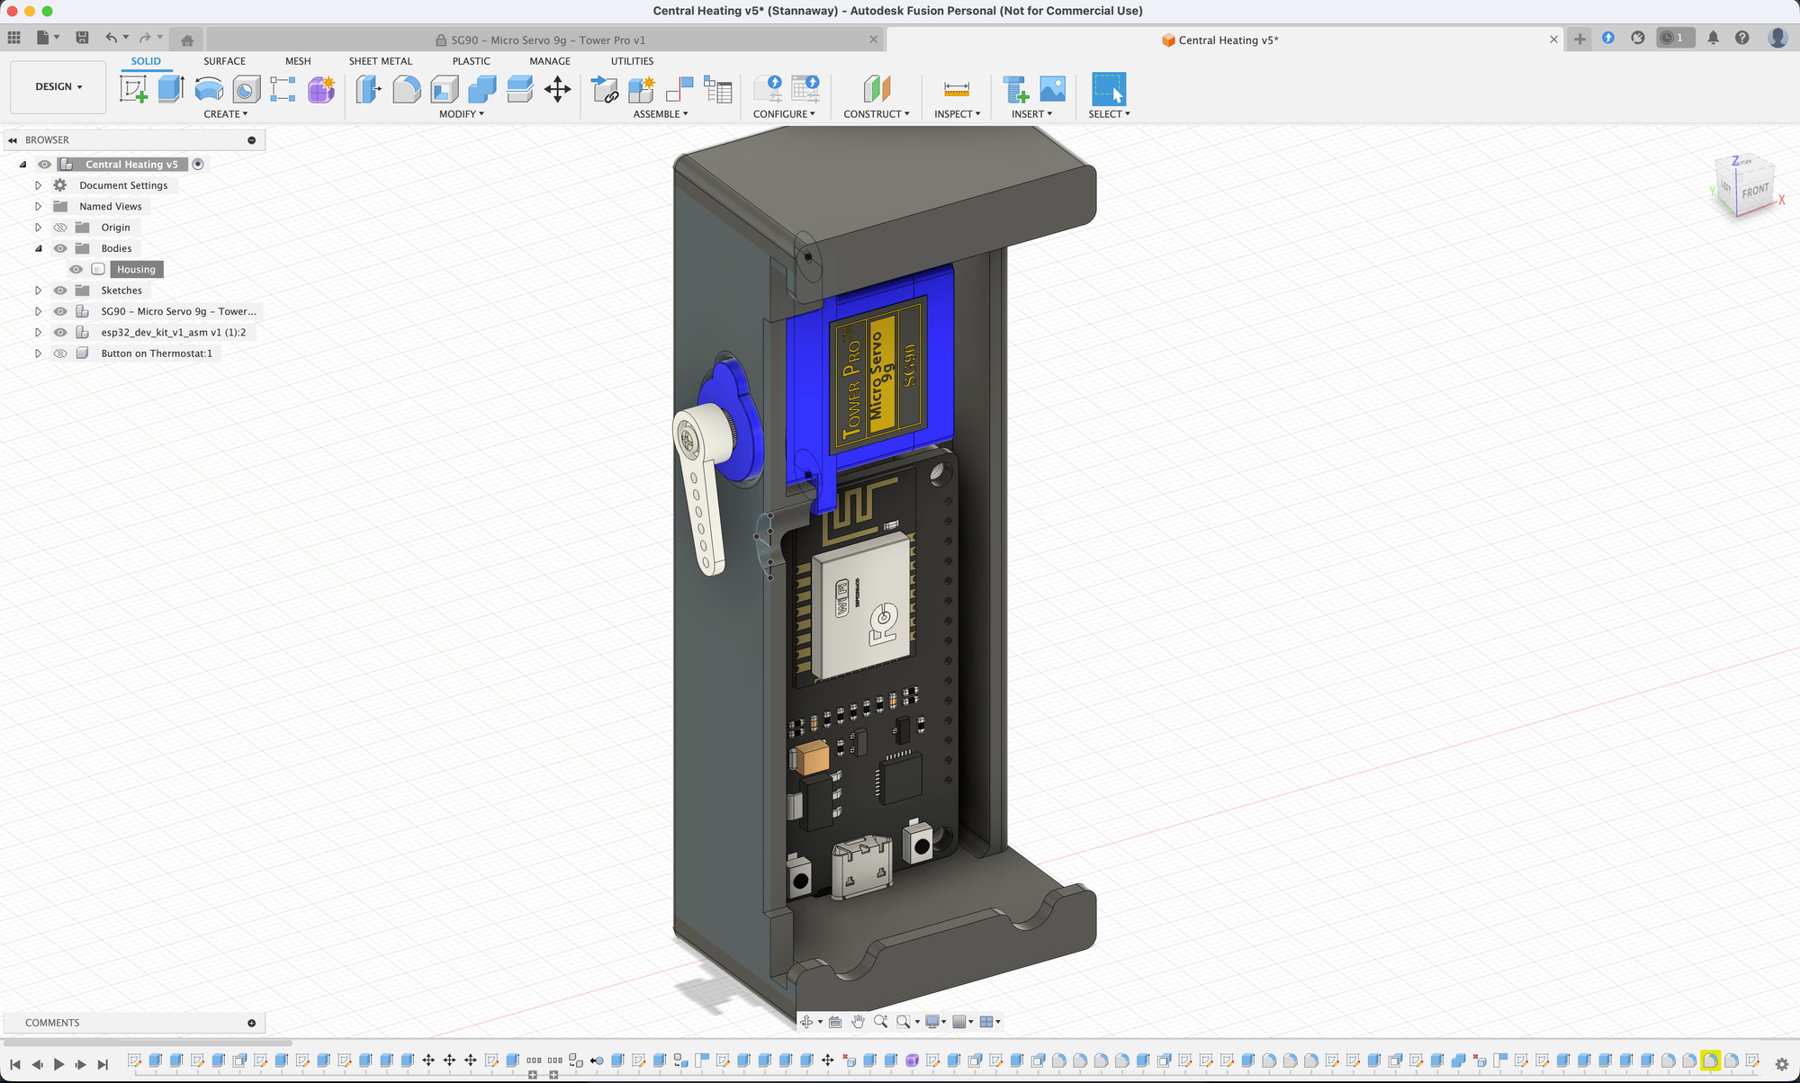The width and height of the screenshot is (1800, 1083).
Task: Hide the Housing body
Action: (76, 270)
